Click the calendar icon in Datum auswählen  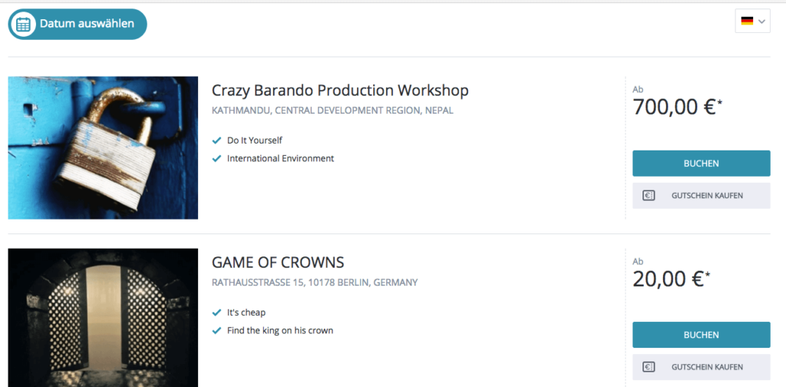24,24
